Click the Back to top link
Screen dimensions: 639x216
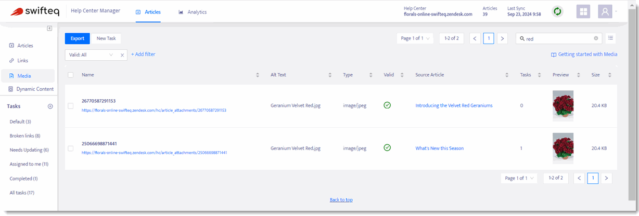pos(341,200)
